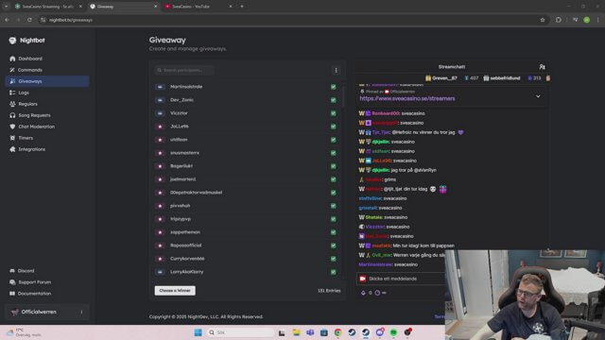Click the Choose a Winner button
Image resolution: width=605 pixels, height=340 pixels.
tap(175, 291)
